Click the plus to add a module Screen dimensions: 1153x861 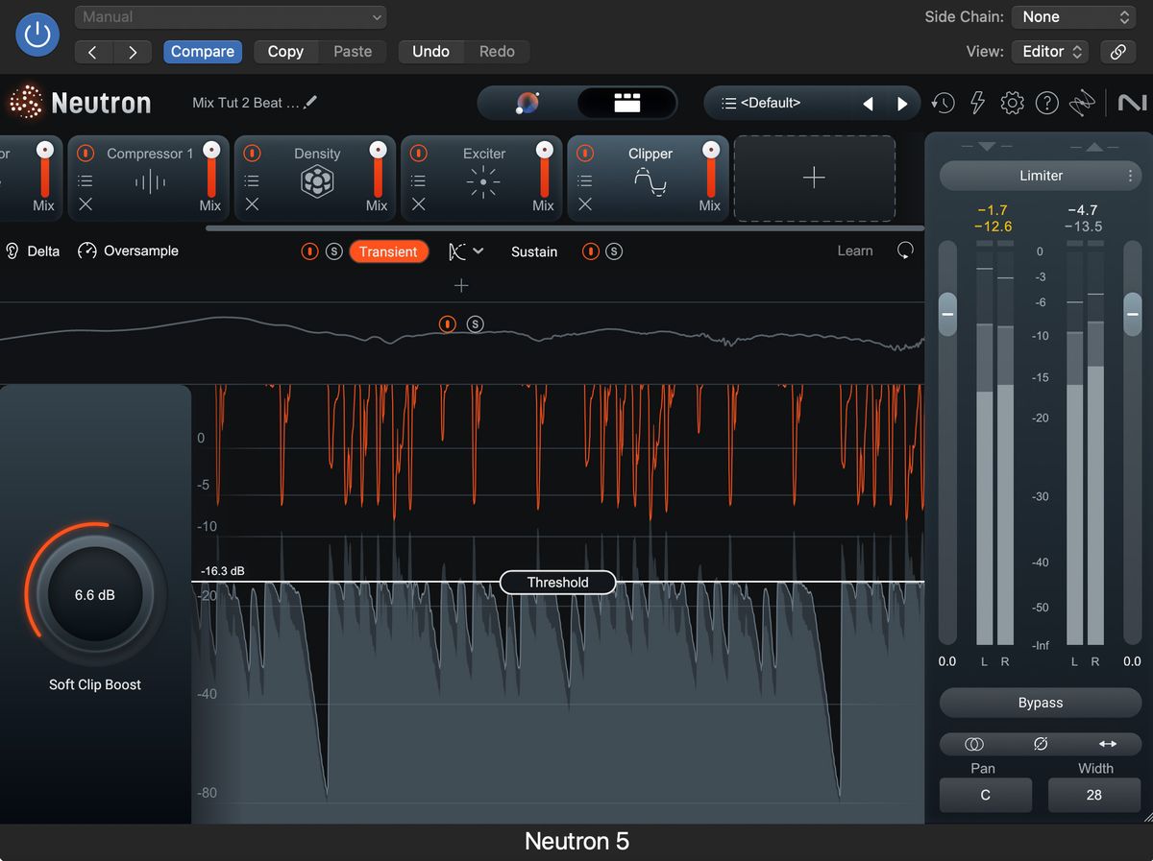[814, 178]
